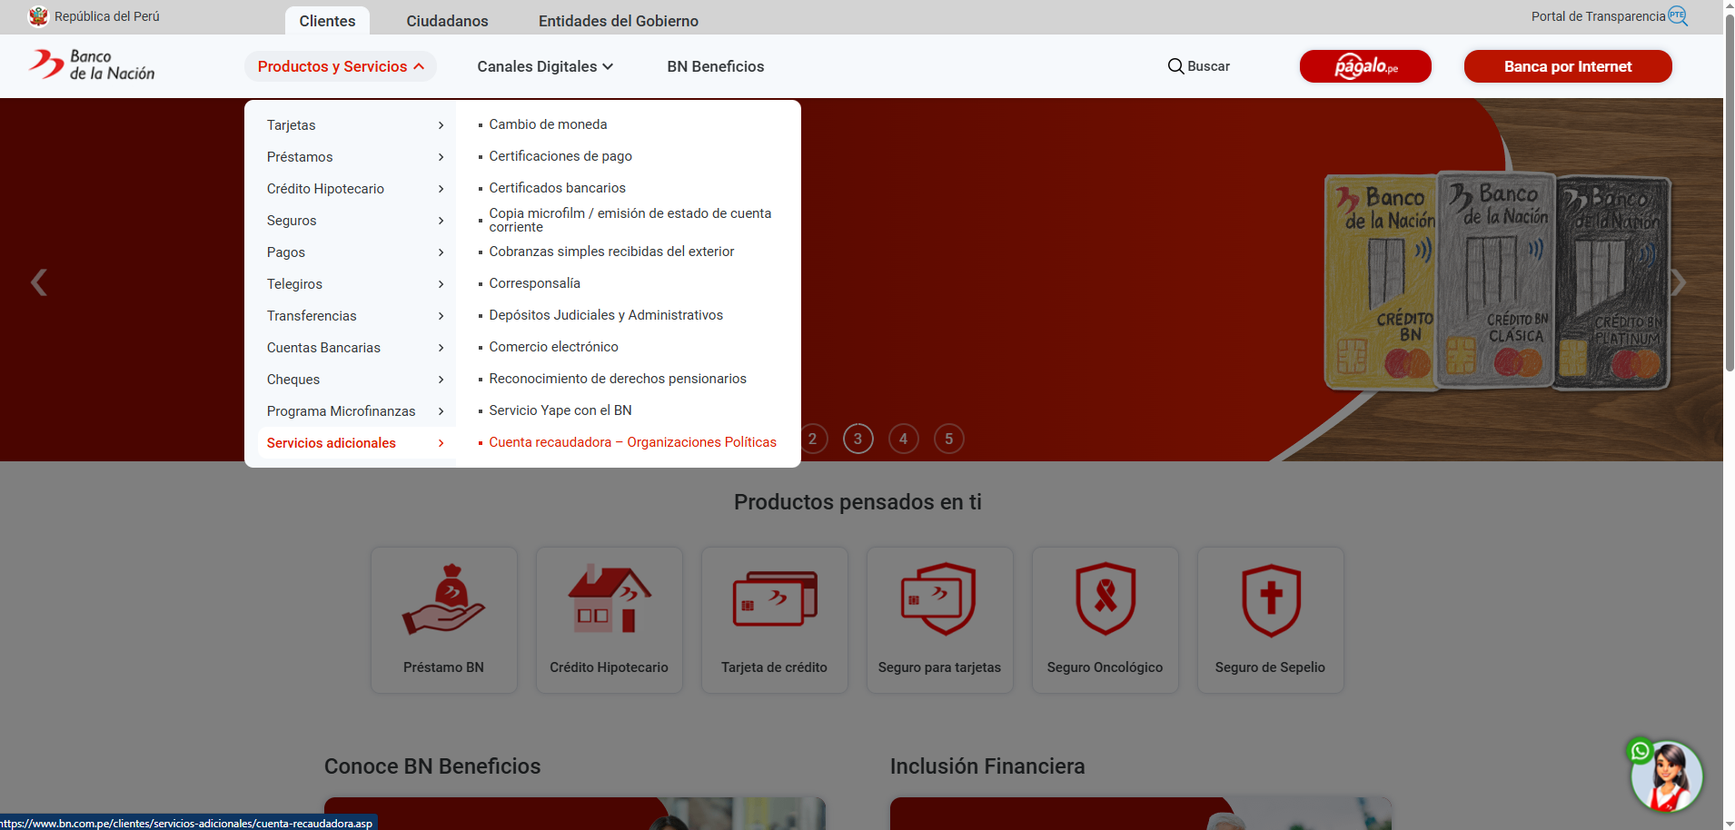The width and height of the screenshot is (1735, 830).
Task: Expand the Tarjetas submenu
Action: (354, 125)
